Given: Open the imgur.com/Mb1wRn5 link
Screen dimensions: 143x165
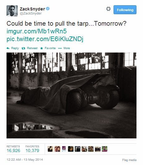Looking at the screenshot, I should click(x=37, y=31).
